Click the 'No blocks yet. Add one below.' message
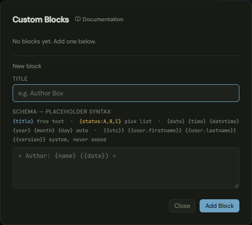 coord(54,41)
